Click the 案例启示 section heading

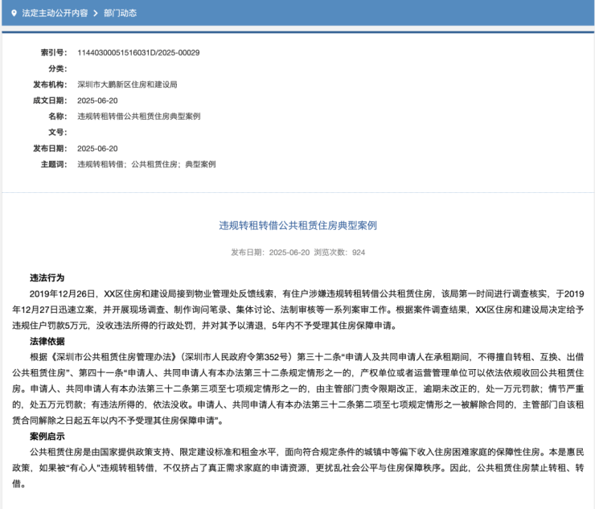pos(47,435)
